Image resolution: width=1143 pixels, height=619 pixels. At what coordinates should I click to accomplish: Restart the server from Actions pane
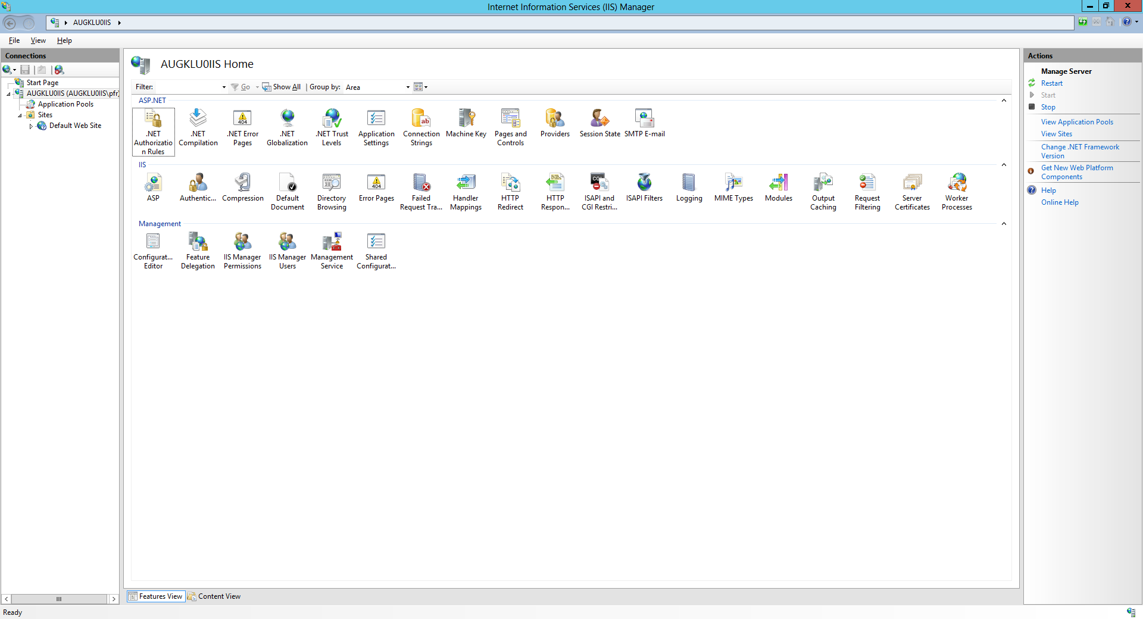pyautogui.click(x=1051, y=83)
